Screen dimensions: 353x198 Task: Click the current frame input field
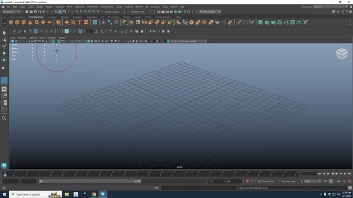pyautogui.click(x=308, y=174)
